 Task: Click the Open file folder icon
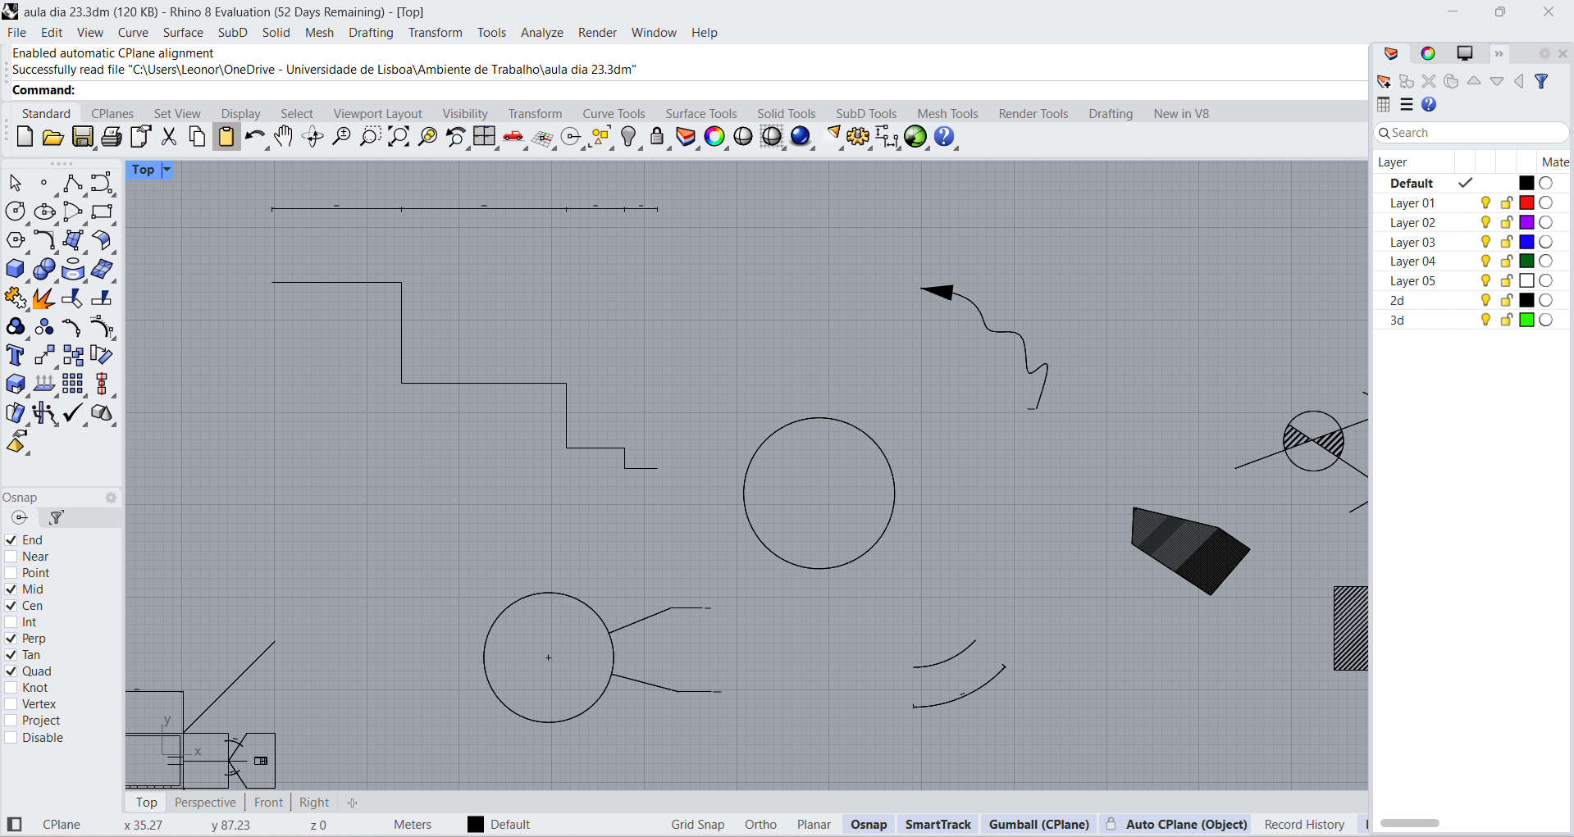[x=53, y=137]
